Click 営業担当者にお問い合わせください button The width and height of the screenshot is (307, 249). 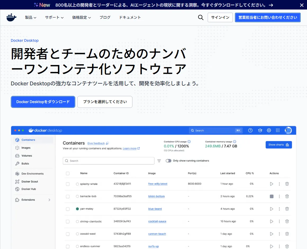click(x=268, y=17)
